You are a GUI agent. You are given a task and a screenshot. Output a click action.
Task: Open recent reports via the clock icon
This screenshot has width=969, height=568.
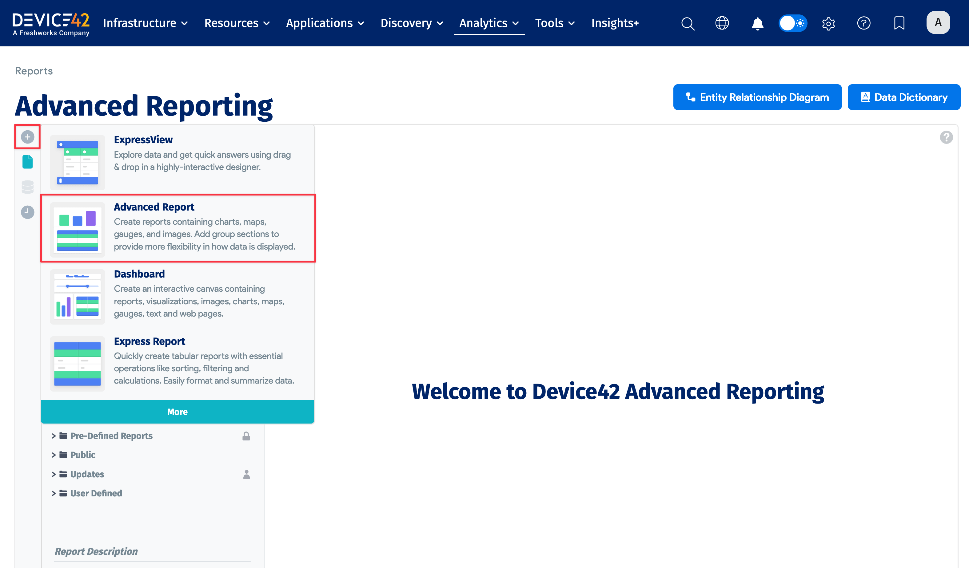[x=27, y=212]
